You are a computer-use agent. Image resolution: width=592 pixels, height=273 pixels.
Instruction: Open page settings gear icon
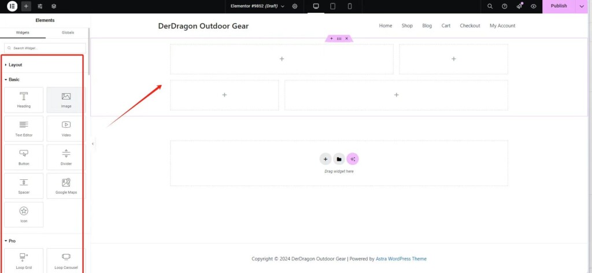pyautogui.click(x=295, y=6)
